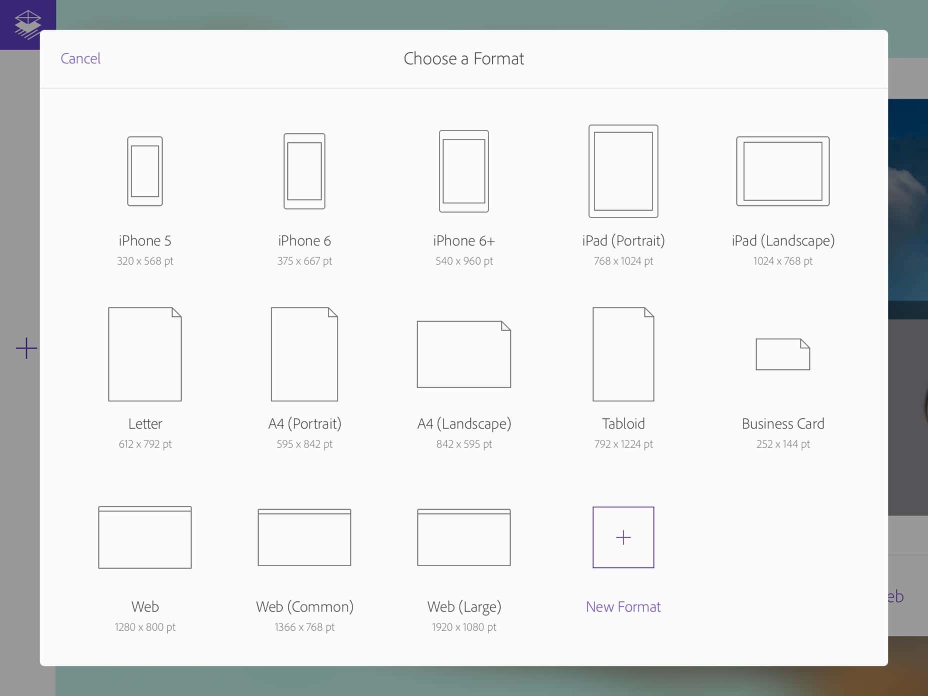Click the Choose a Format dialog title
The image size is (928, 696).
463,58
